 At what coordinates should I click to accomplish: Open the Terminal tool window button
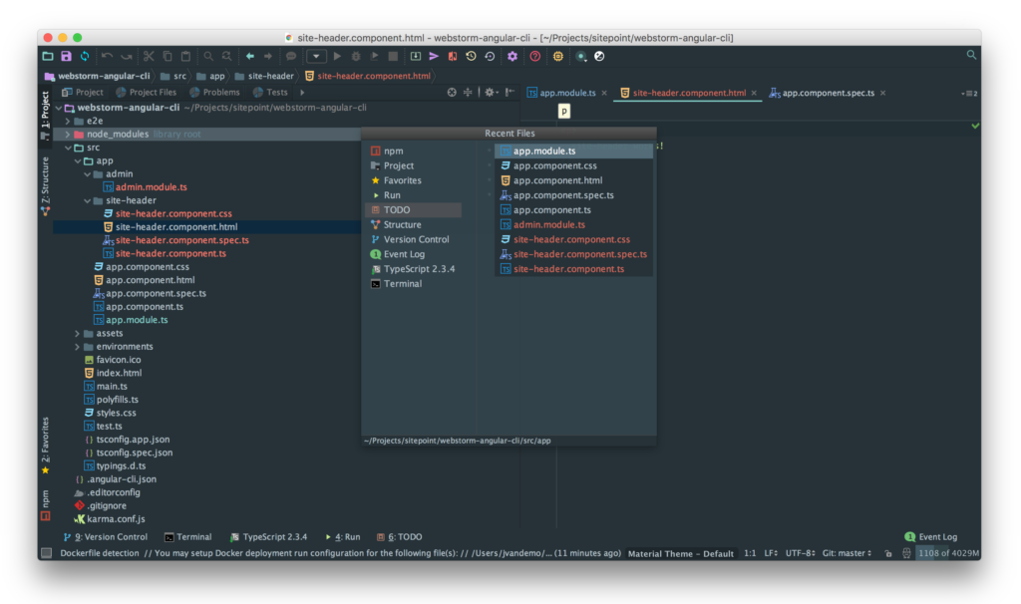tap(187, 537)
